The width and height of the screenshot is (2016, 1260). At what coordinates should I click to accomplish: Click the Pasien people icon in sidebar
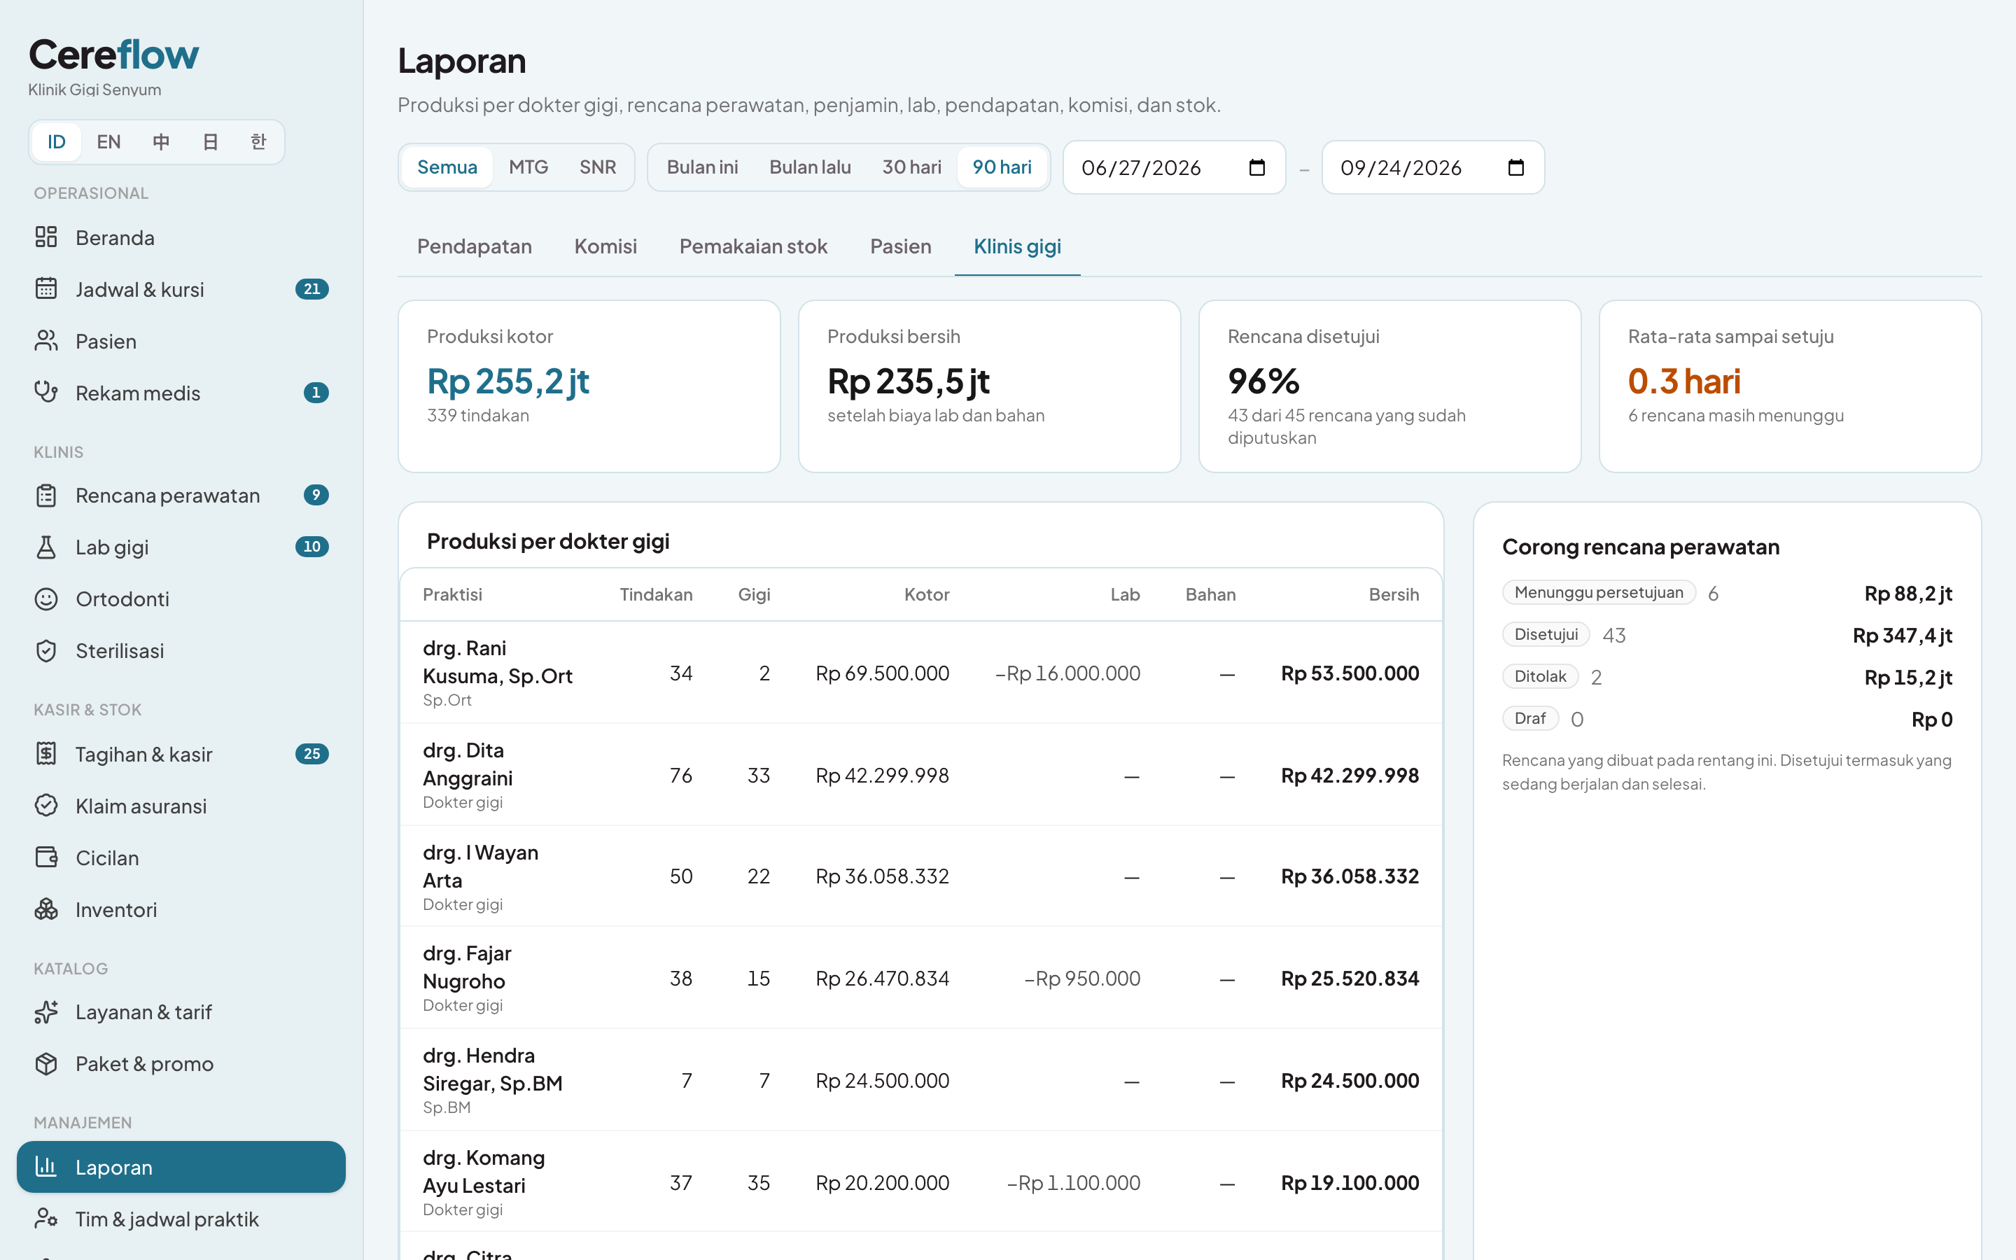point(45,341)
